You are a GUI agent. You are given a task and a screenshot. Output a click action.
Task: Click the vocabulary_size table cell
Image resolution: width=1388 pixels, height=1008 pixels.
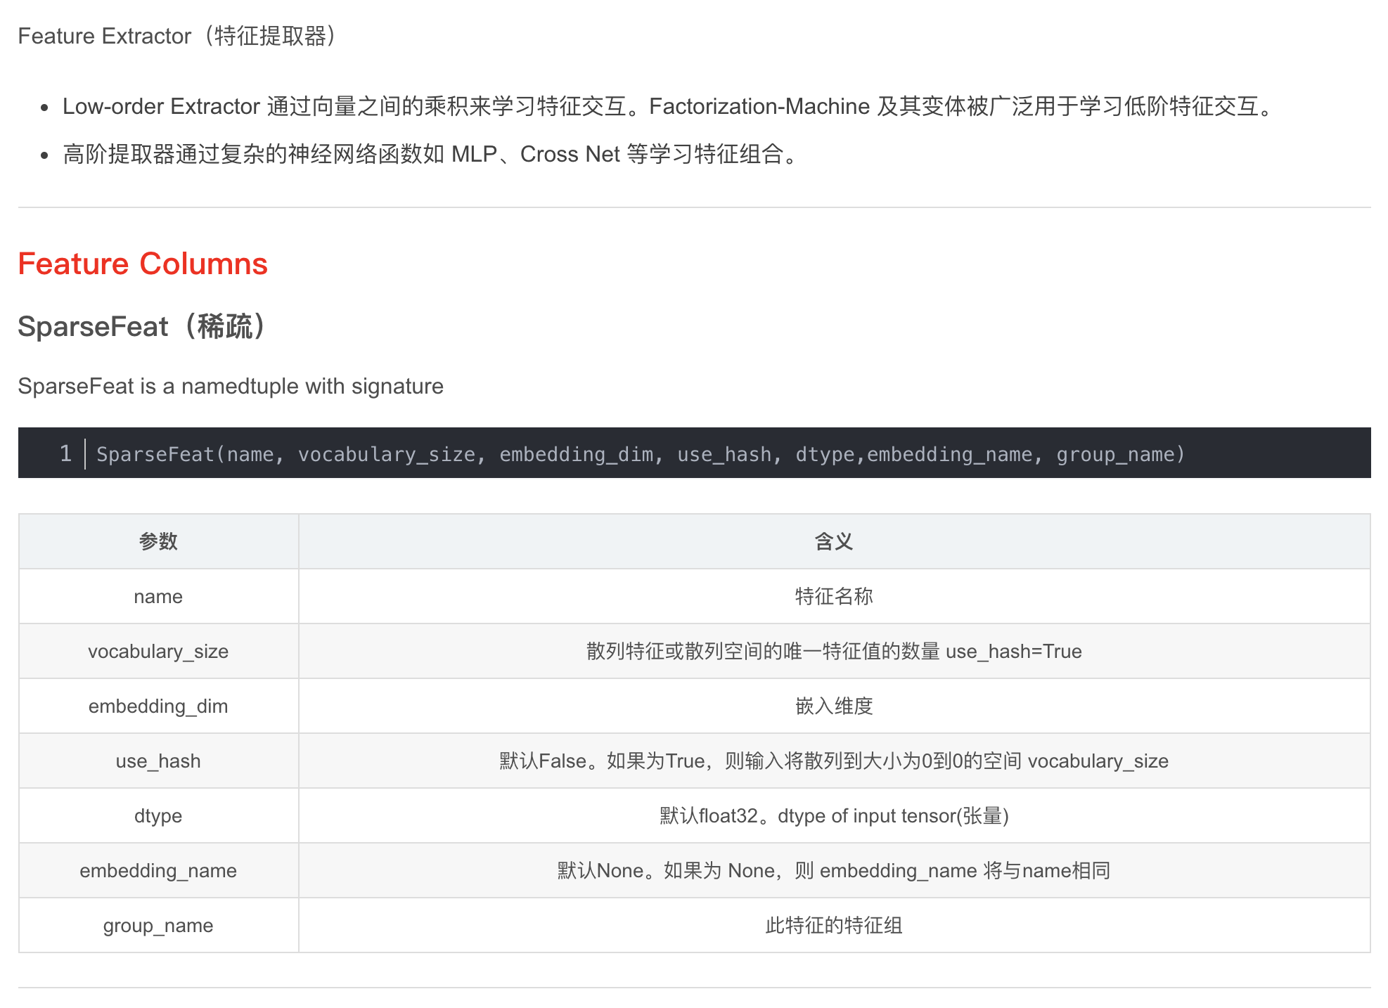[158, 651]
